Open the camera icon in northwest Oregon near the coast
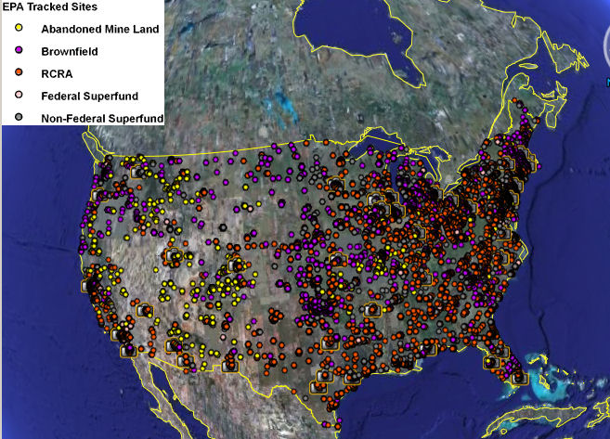Screen dimensions: 610x439 tap(98, 195)
